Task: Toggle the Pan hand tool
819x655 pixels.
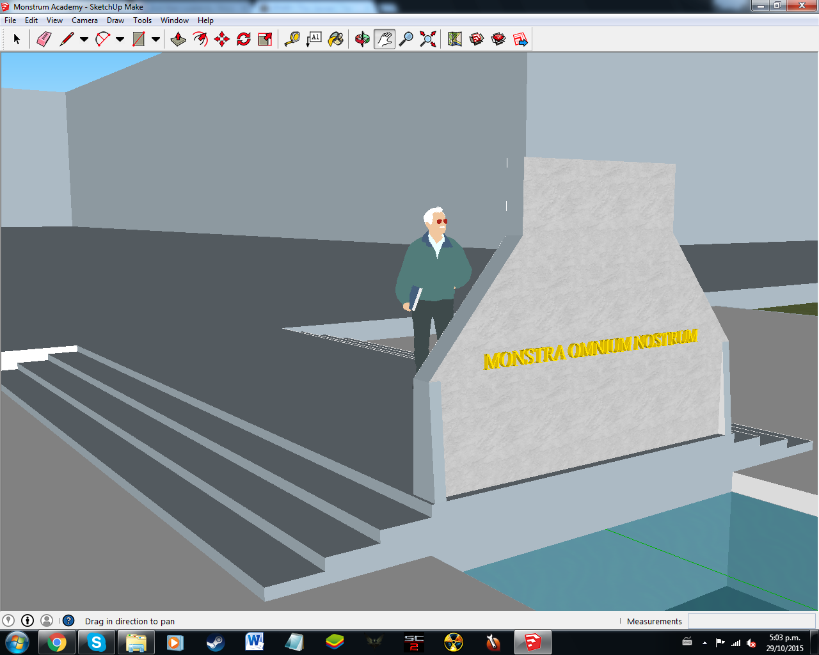Action: 384,40
